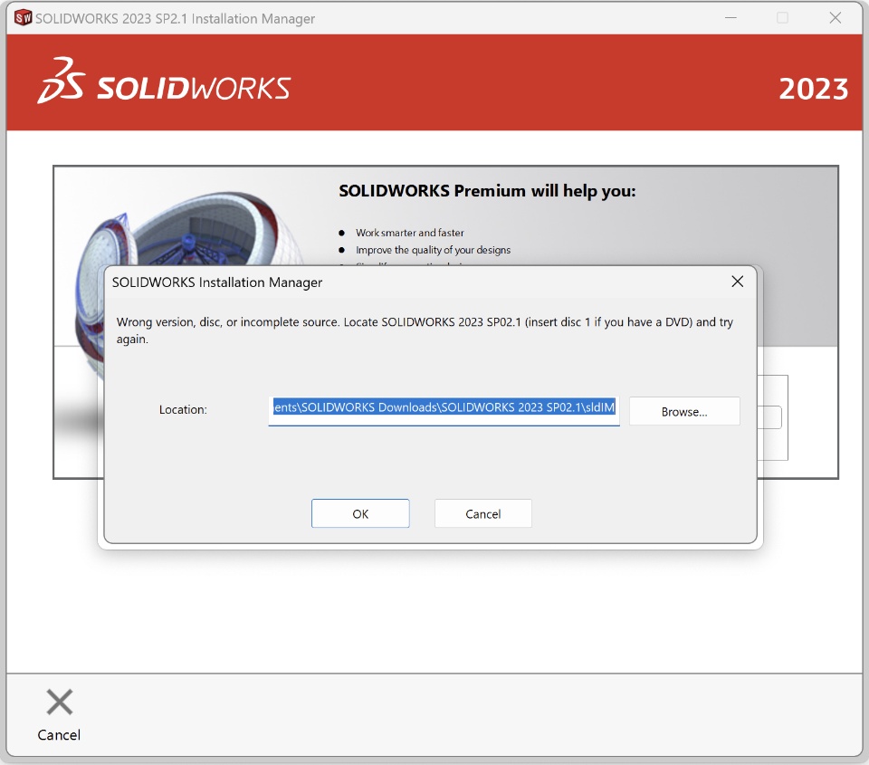Click the 2023 year text in banner
Image resolution: width=869 pixels, height=765 pixels.
[813, 90]
